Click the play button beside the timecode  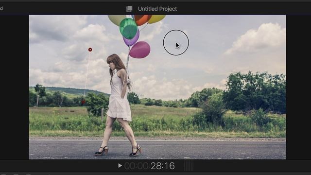tap(120, 165)
